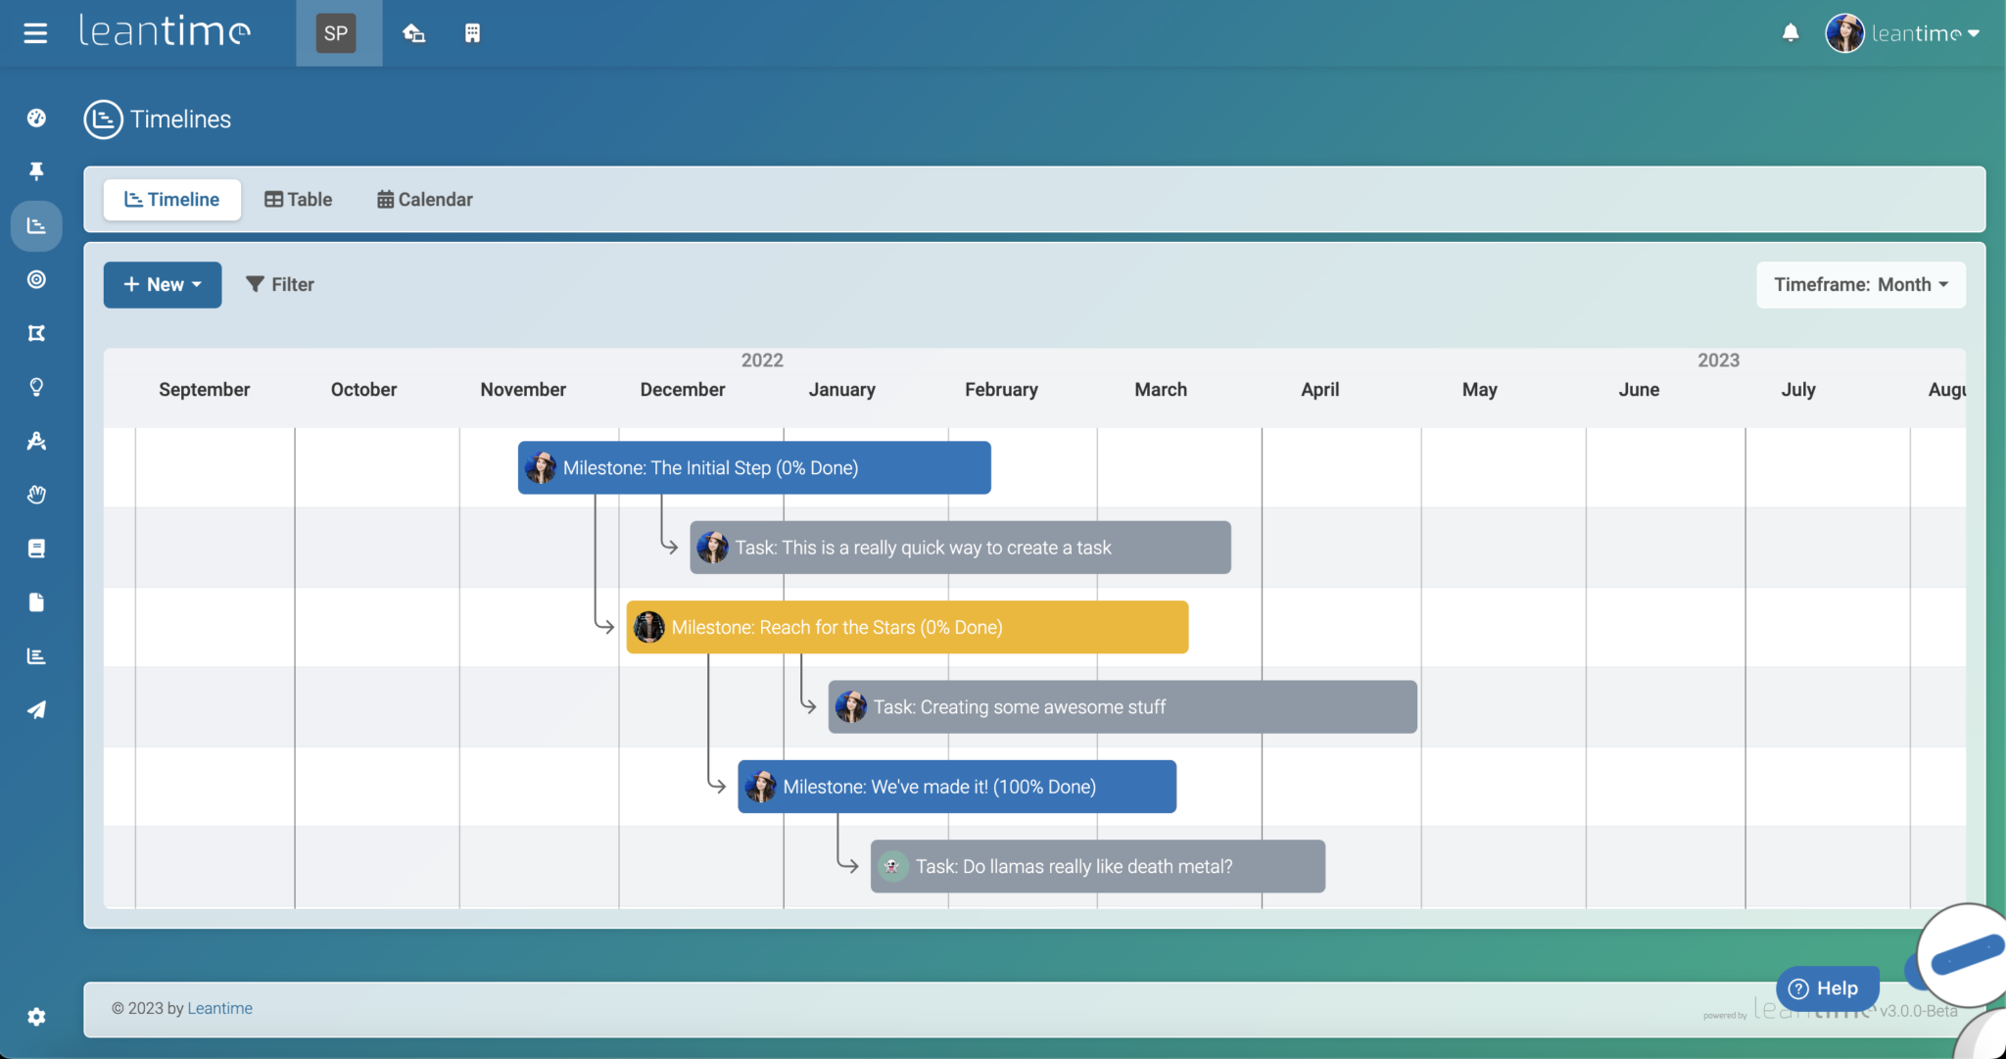Open the Help button at bottom right
The height and width of the screenshot is (1059, 2006).
(x=1827, y=988)
